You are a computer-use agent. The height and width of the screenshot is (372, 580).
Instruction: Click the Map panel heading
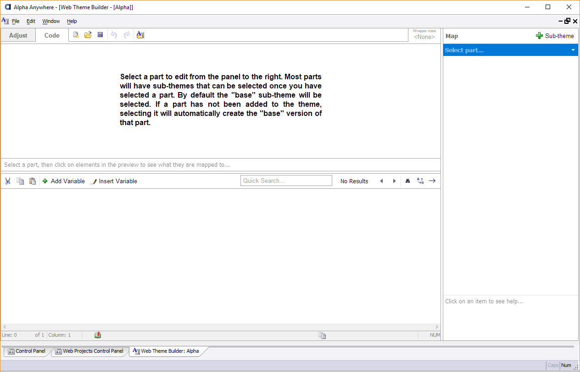(x=452, y=36)
